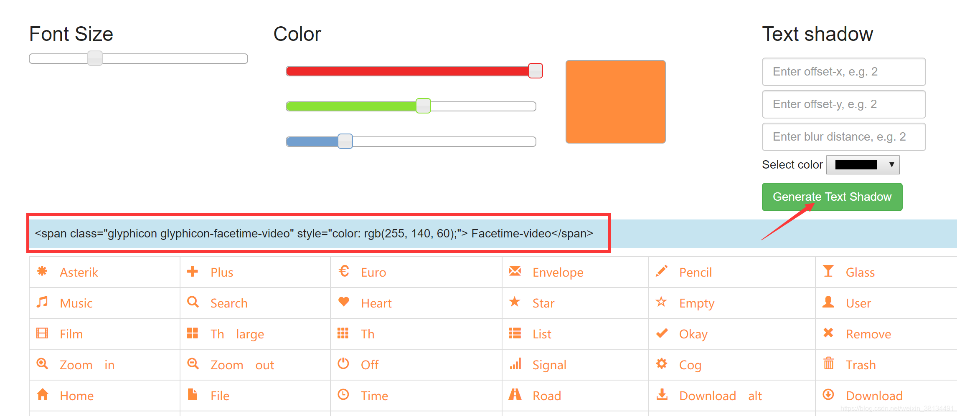The width and height of the screenshot is (957, 416).
Task: Select the Heart glyphicon
Action: [376, 303]
